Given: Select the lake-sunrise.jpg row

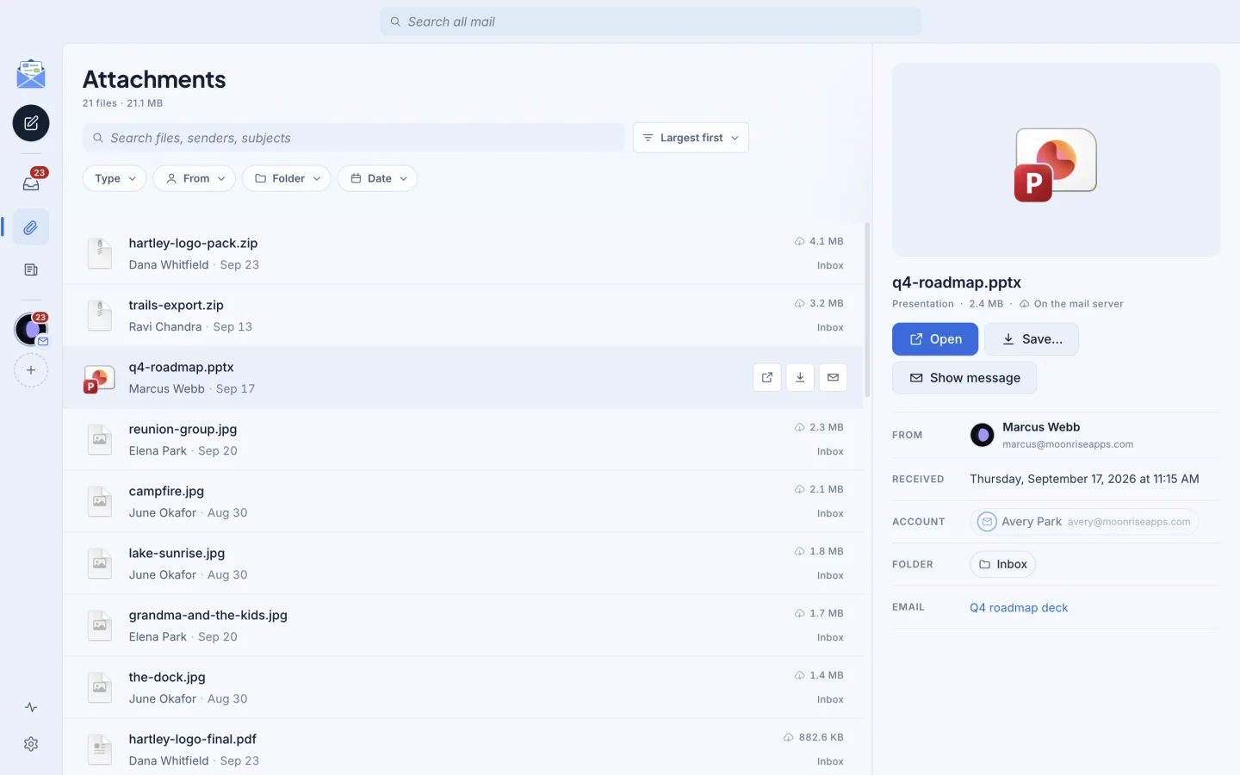Looking at the screenshot, I should (463, 564).
